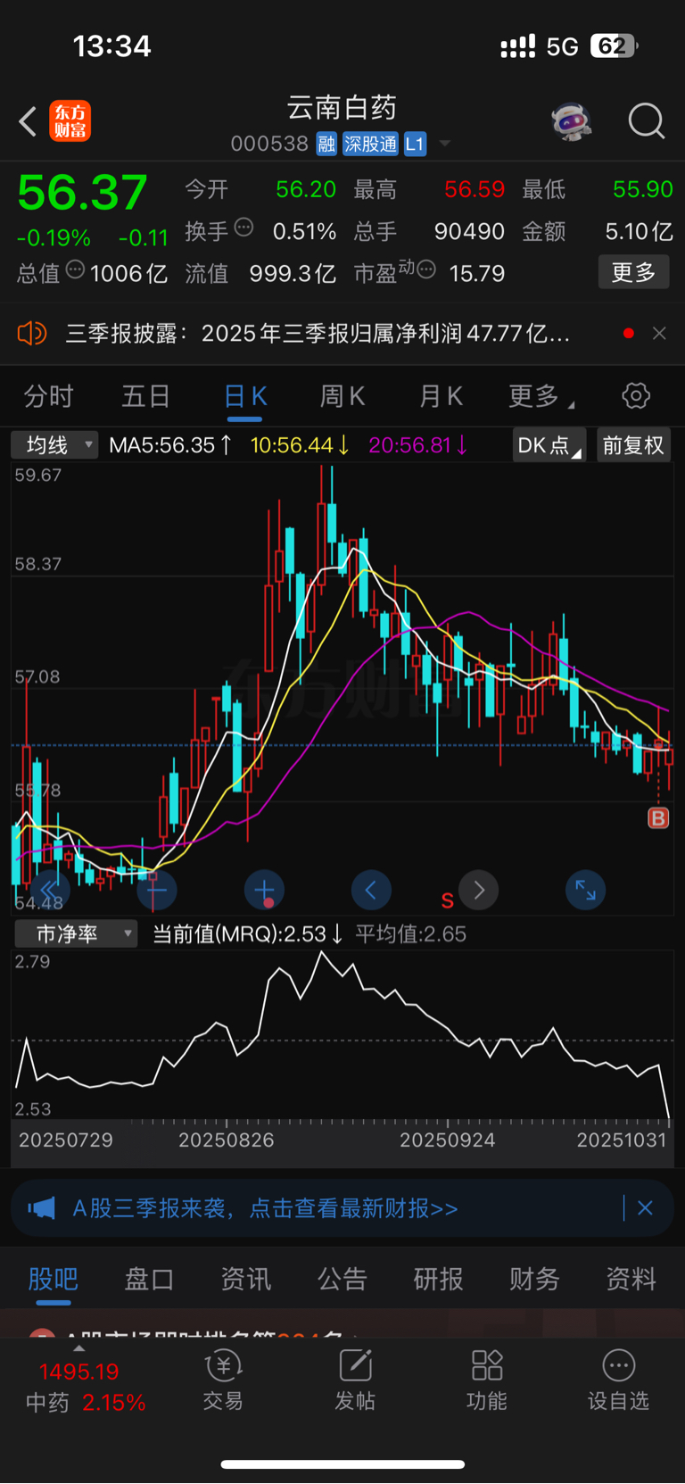The height and width of the screenshot is (1484, 685).
Task: Open chart settings gear icon
Action: click(x=636, y=396)
